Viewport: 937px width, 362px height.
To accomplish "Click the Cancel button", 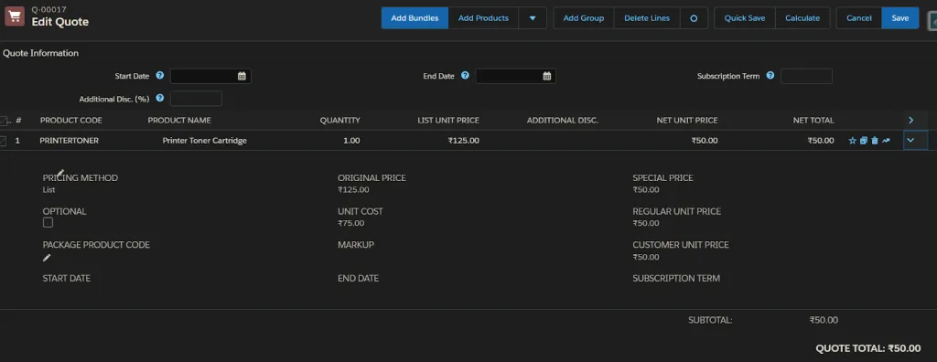I will click(859, 18).
